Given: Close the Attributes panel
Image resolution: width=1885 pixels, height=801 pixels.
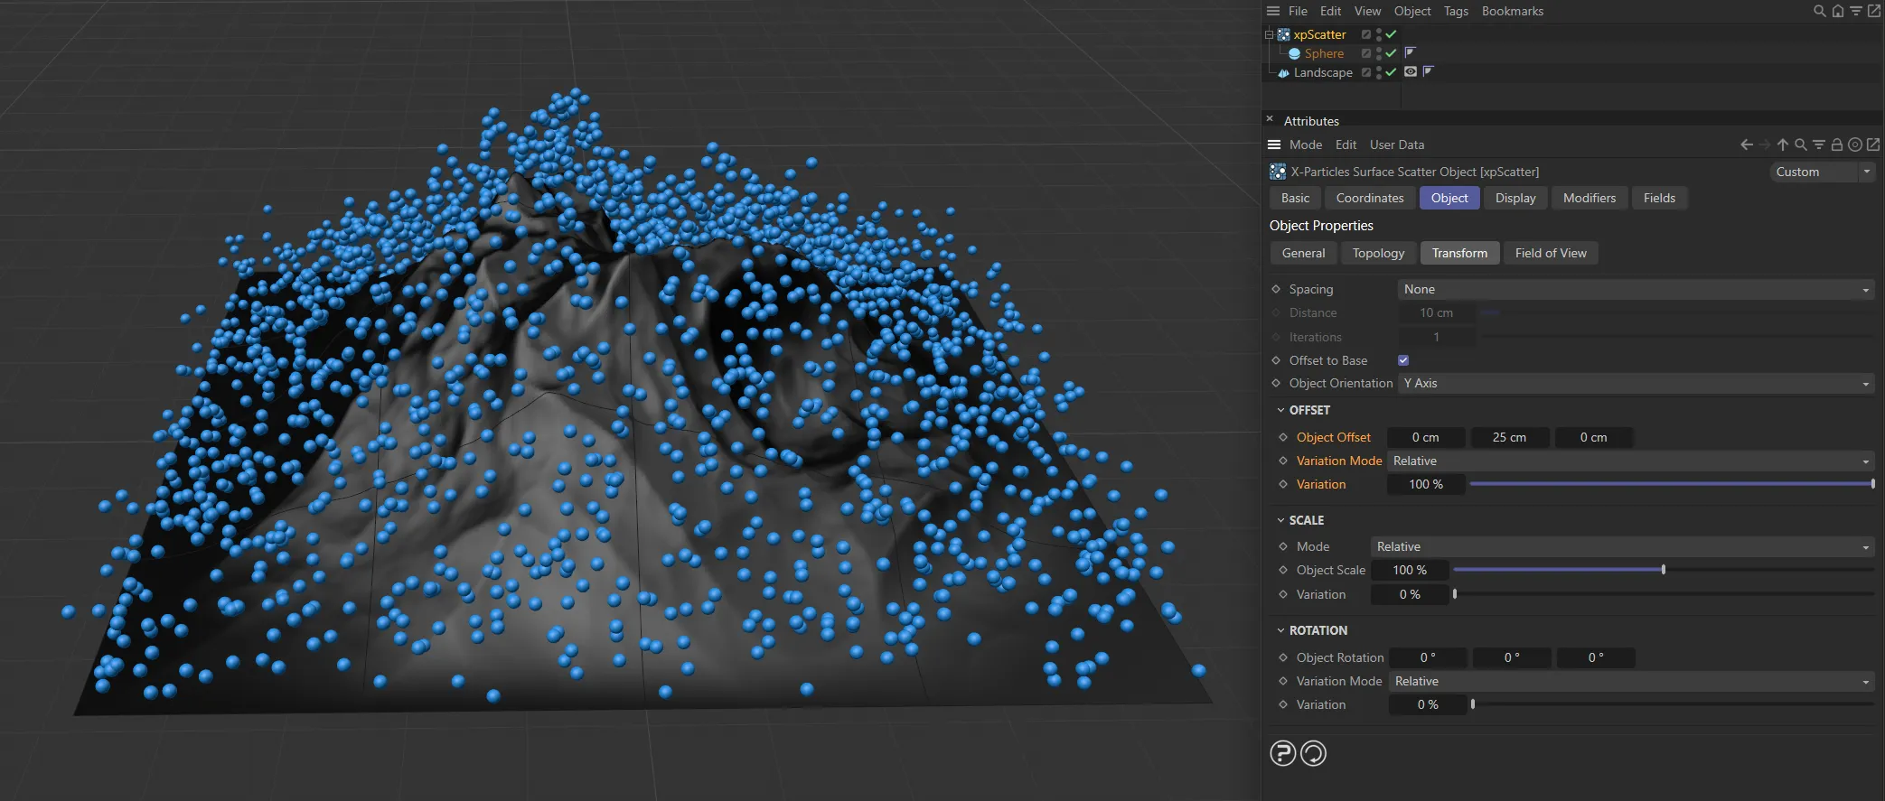Looking at the screenshot, I should [1270, 119].
